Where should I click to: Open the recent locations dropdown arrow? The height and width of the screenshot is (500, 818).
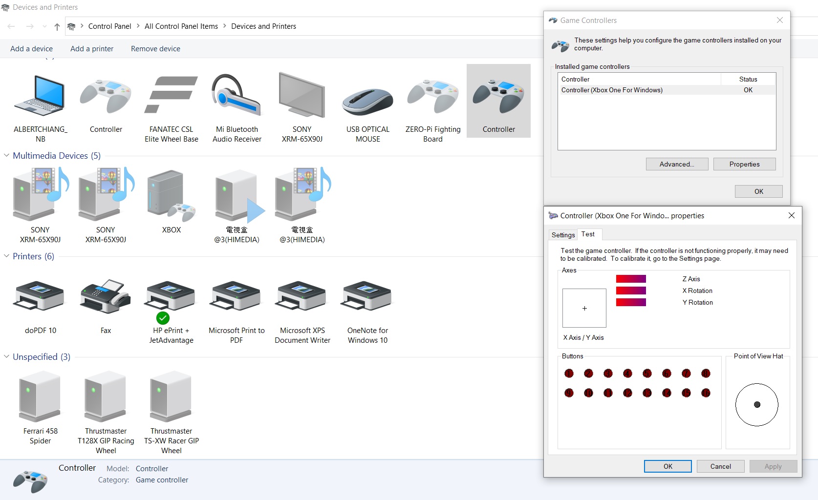point(44,26)
